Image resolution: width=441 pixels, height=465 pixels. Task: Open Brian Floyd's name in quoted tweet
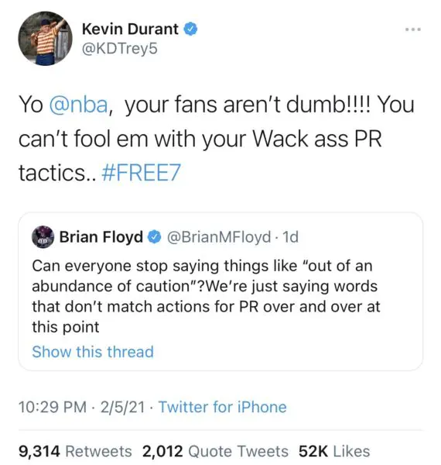[101, 237]
